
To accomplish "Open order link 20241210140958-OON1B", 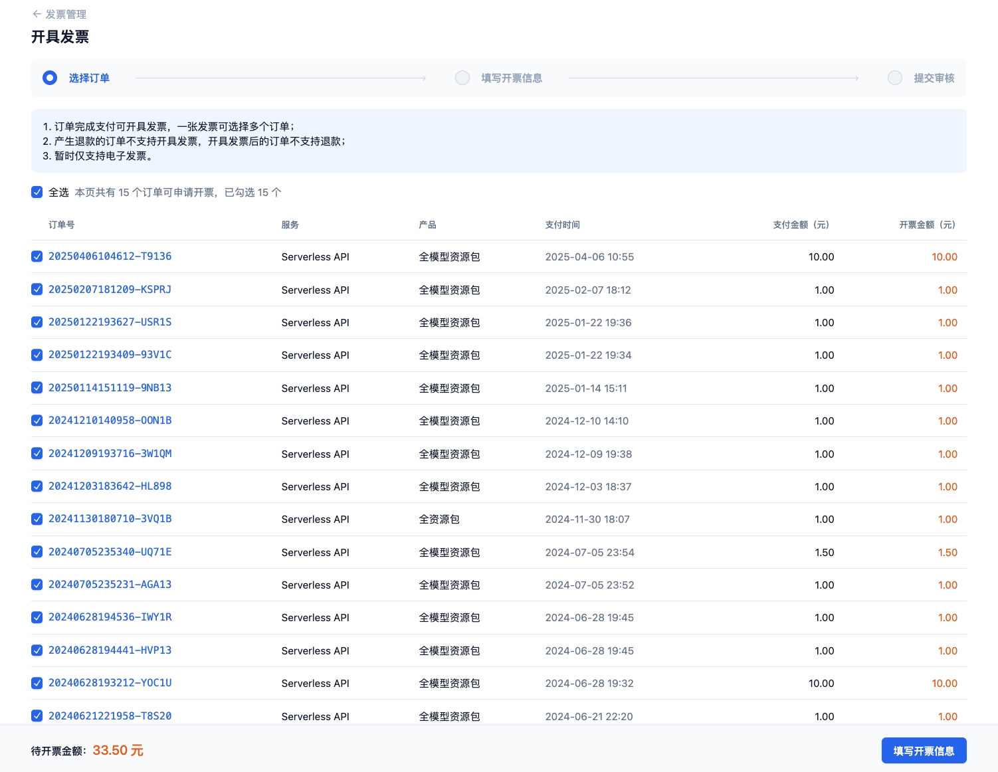I will [110, 421].
